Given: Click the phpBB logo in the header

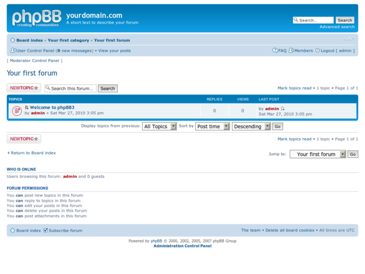Looking at the screenshot, I should click(x=35, y=18).
